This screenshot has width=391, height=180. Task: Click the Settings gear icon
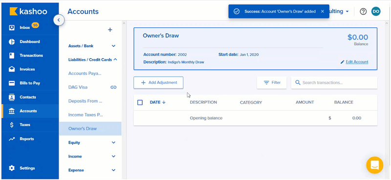12,168
